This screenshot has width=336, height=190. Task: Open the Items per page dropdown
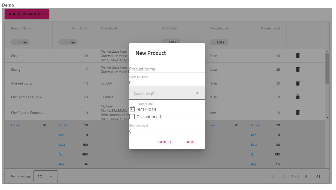[x=45, y=176]
